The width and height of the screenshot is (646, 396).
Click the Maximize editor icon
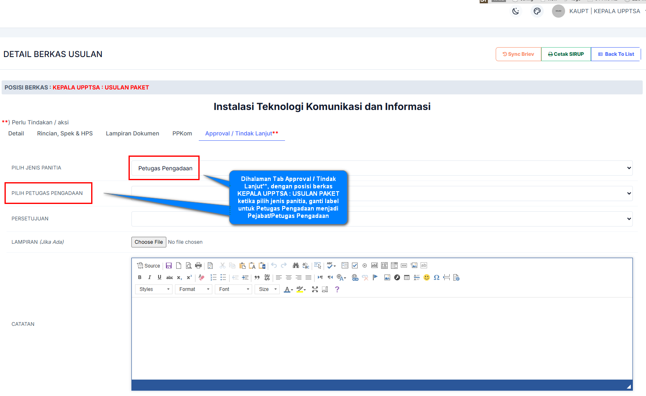tap(315, 289)
